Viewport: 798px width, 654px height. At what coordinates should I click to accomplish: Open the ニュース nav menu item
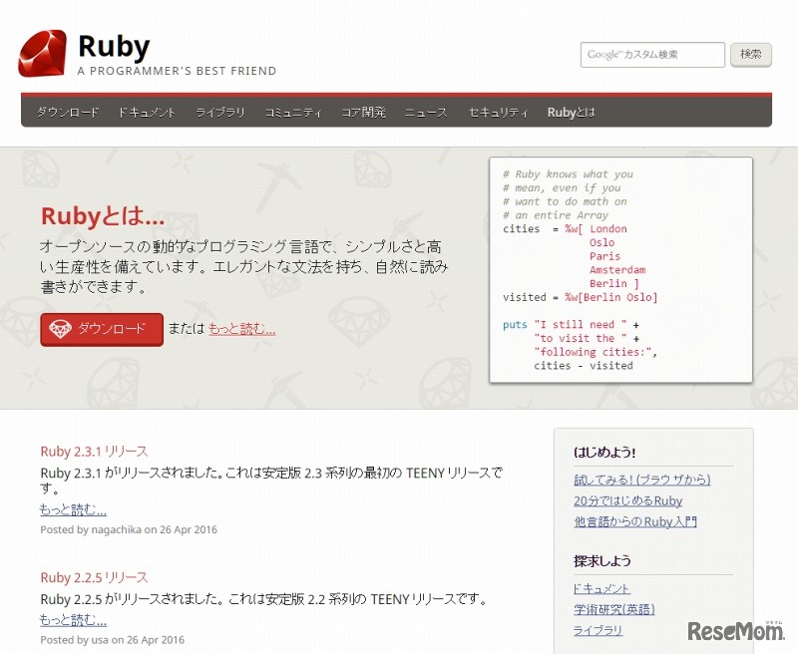pos(426,113)
